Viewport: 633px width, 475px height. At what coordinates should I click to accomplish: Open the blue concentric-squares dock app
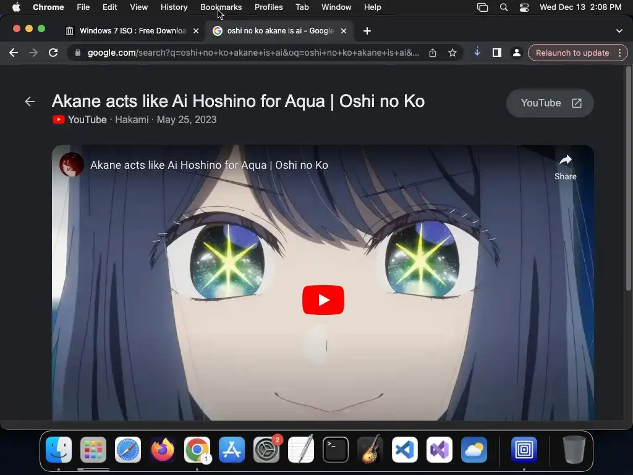pos(524,449)
